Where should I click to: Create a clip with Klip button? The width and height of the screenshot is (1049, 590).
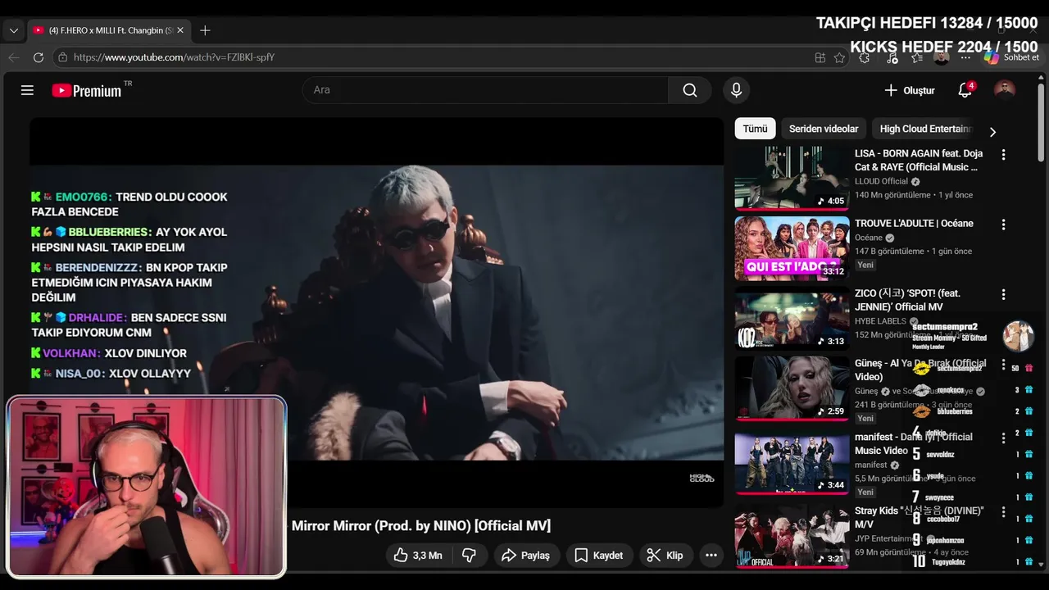pyautogui.click(x=665, y=556)
